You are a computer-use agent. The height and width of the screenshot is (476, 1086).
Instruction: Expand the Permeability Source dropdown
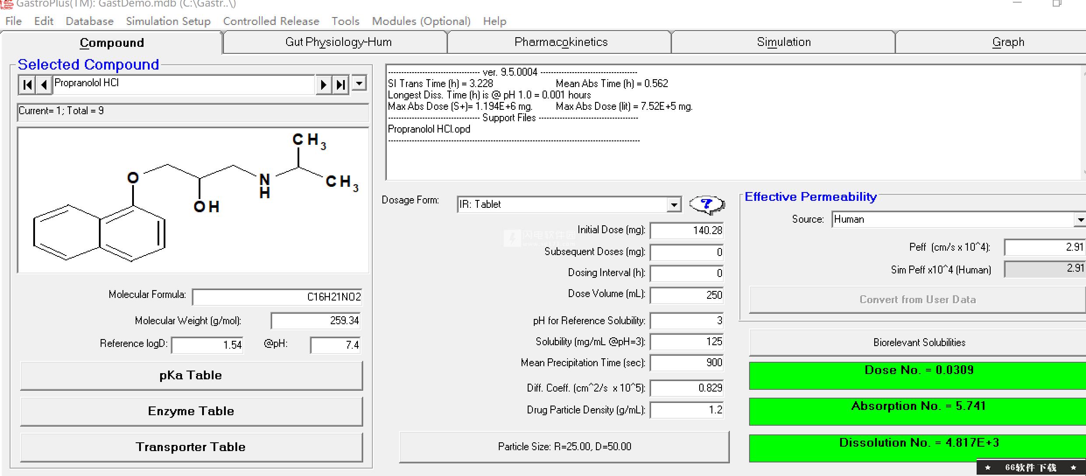tap(1079, 220)
